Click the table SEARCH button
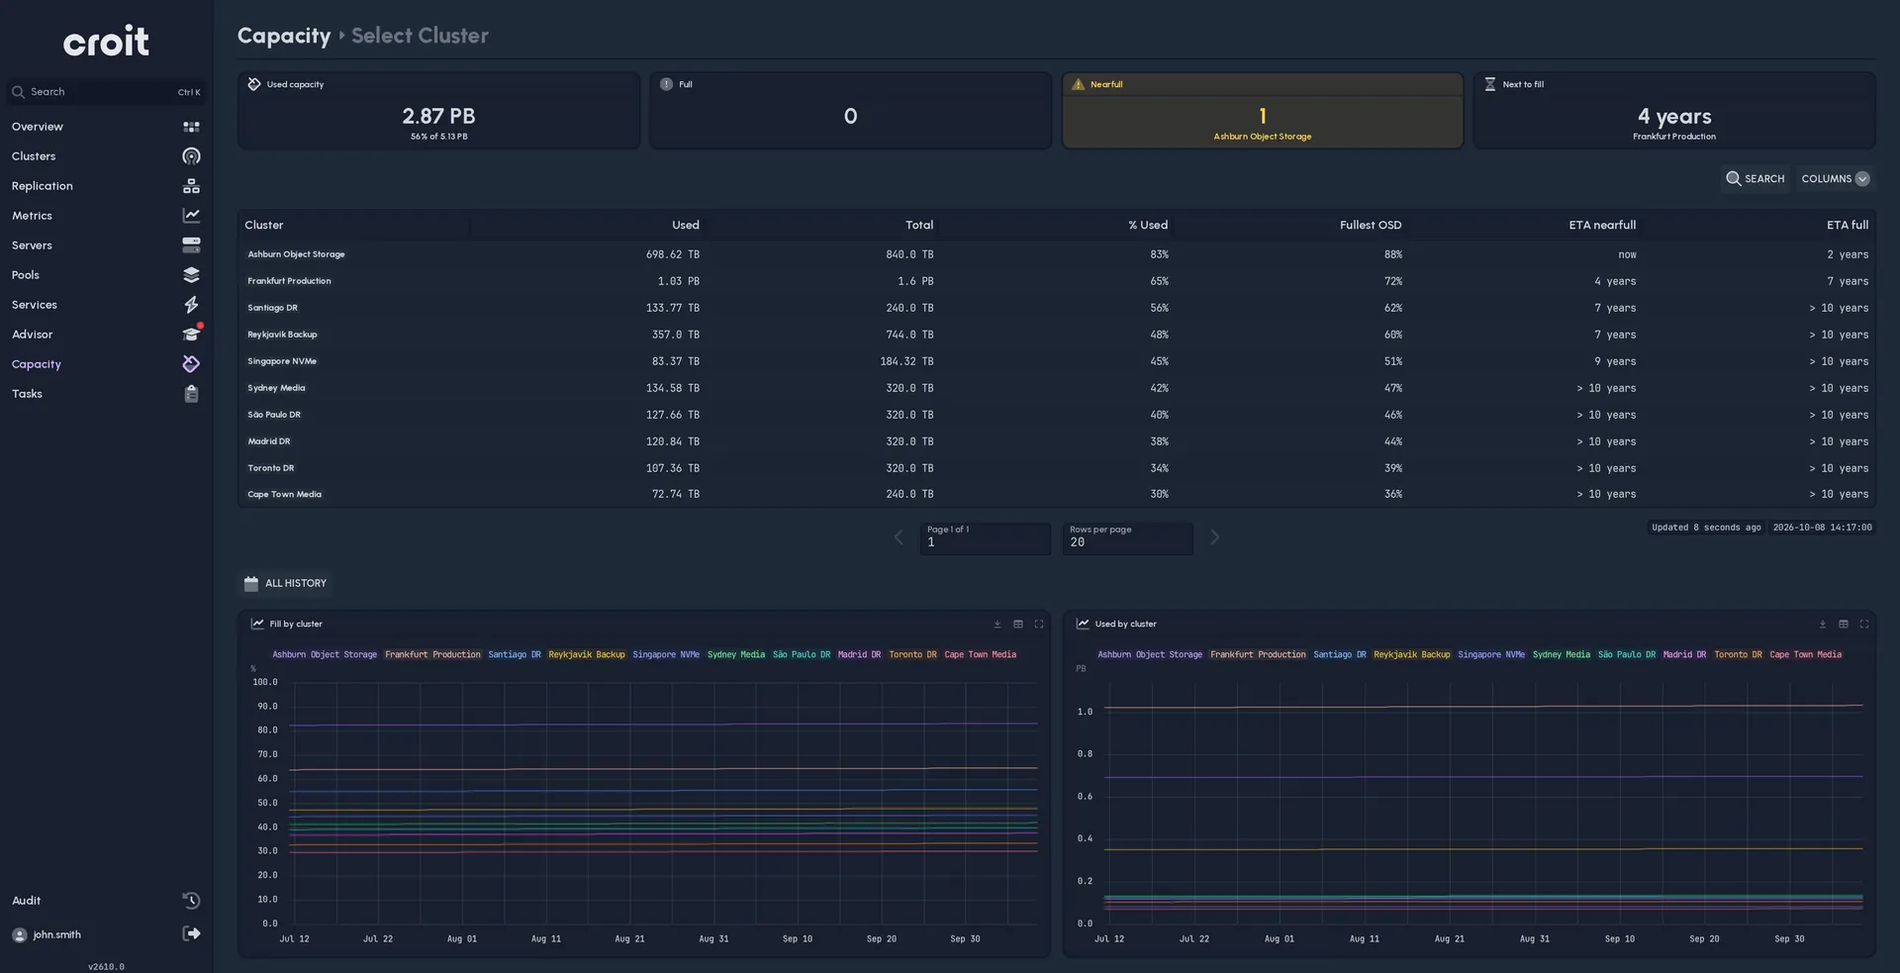 coord(1756,179)
